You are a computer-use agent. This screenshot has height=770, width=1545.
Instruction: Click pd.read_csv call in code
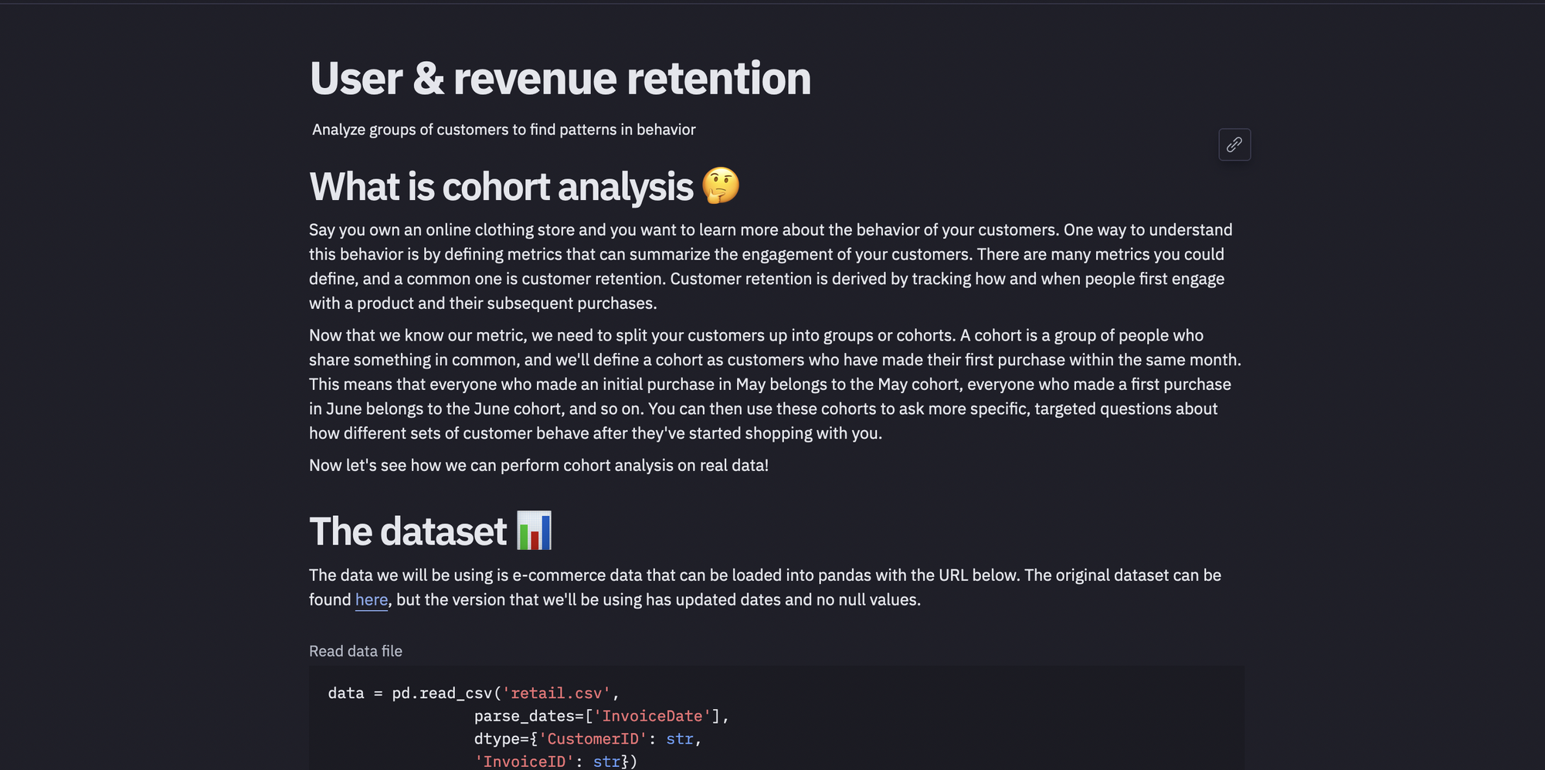442,694
